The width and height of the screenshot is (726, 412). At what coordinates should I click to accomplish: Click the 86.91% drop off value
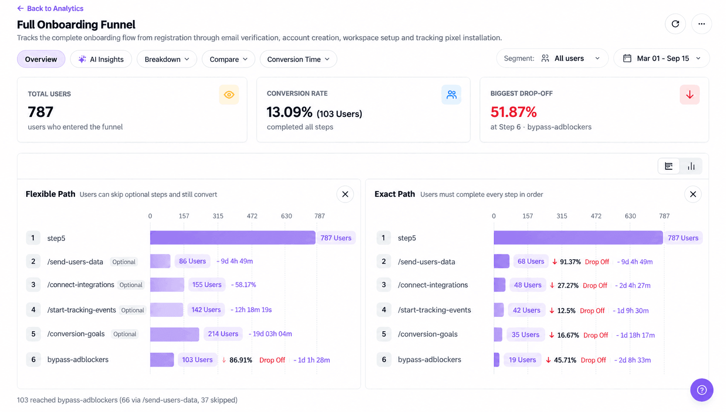pyautogui.click(x=241, y=360)
